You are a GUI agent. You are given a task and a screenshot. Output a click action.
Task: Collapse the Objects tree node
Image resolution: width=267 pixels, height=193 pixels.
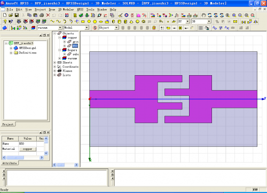(55, 34)
